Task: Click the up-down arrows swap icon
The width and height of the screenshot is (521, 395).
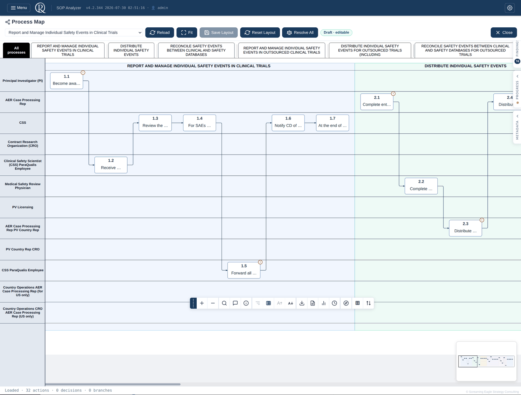Action: 369,303
